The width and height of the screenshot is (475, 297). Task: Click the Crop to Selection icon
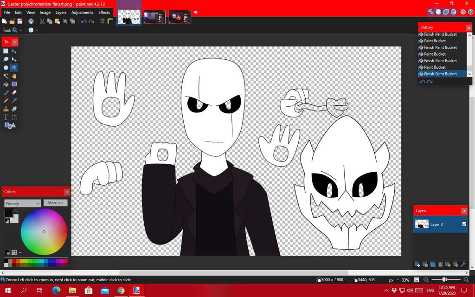click(65, 21)
